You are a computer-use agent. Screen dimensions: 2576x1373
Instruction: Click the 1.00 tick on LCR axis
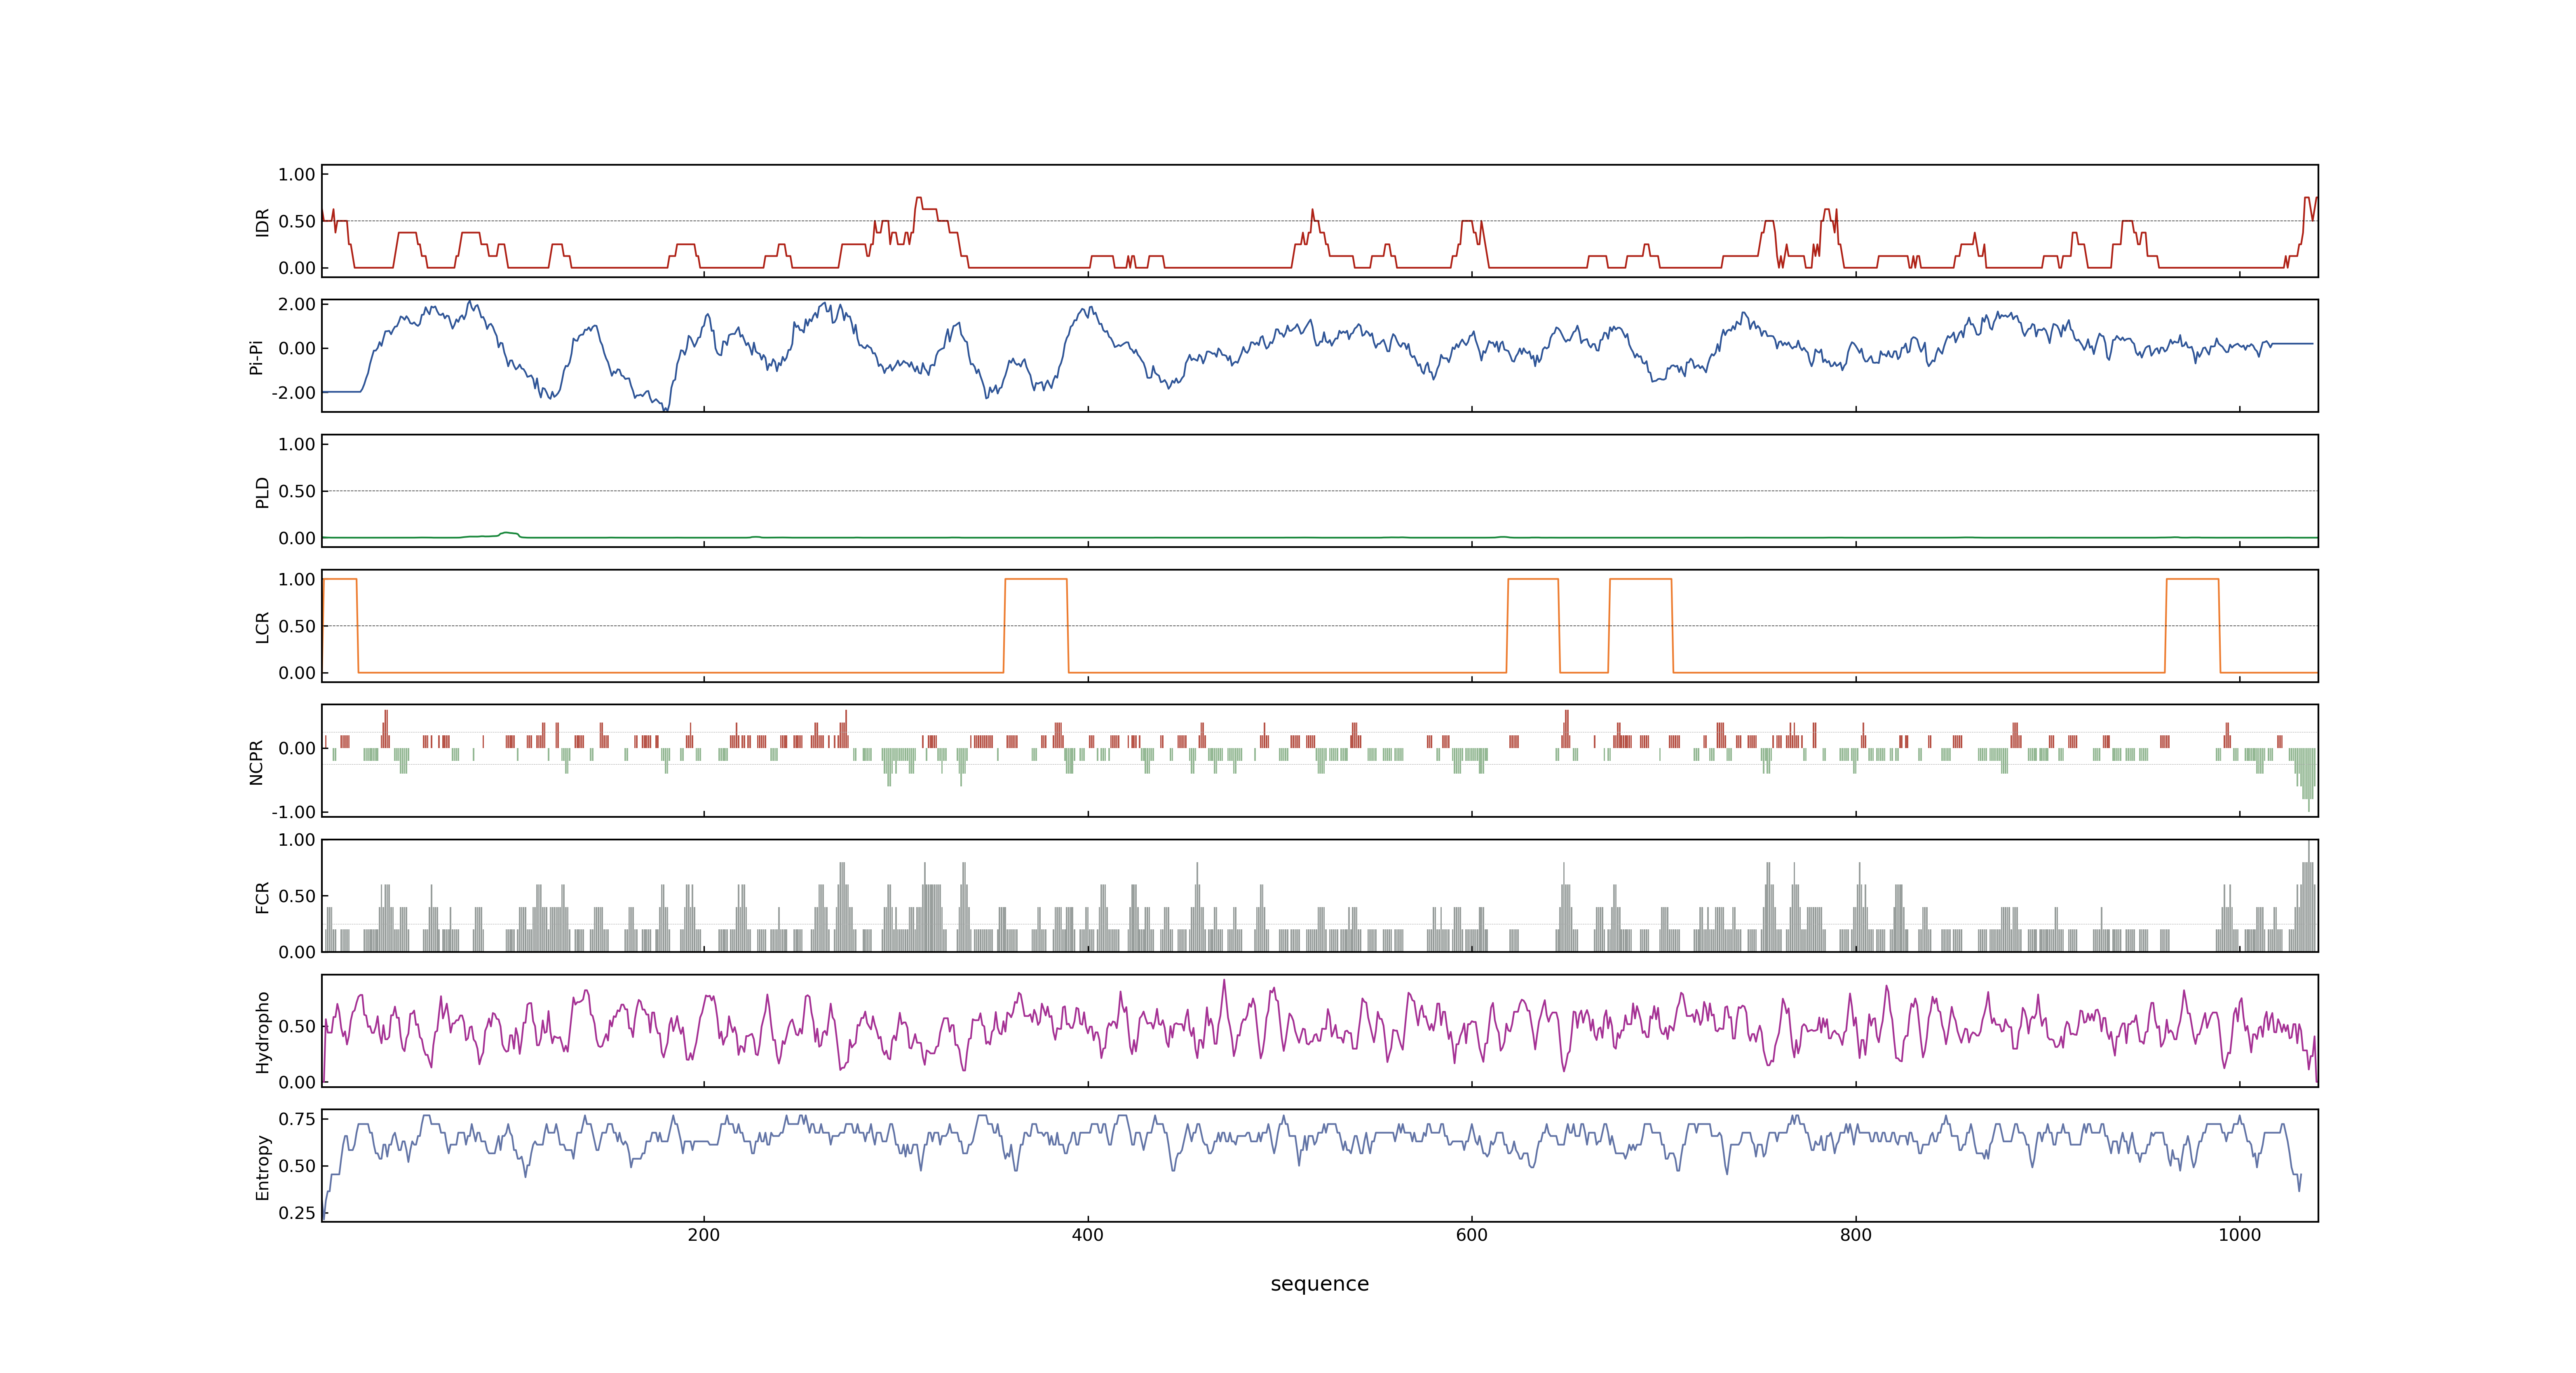[297, 579]
